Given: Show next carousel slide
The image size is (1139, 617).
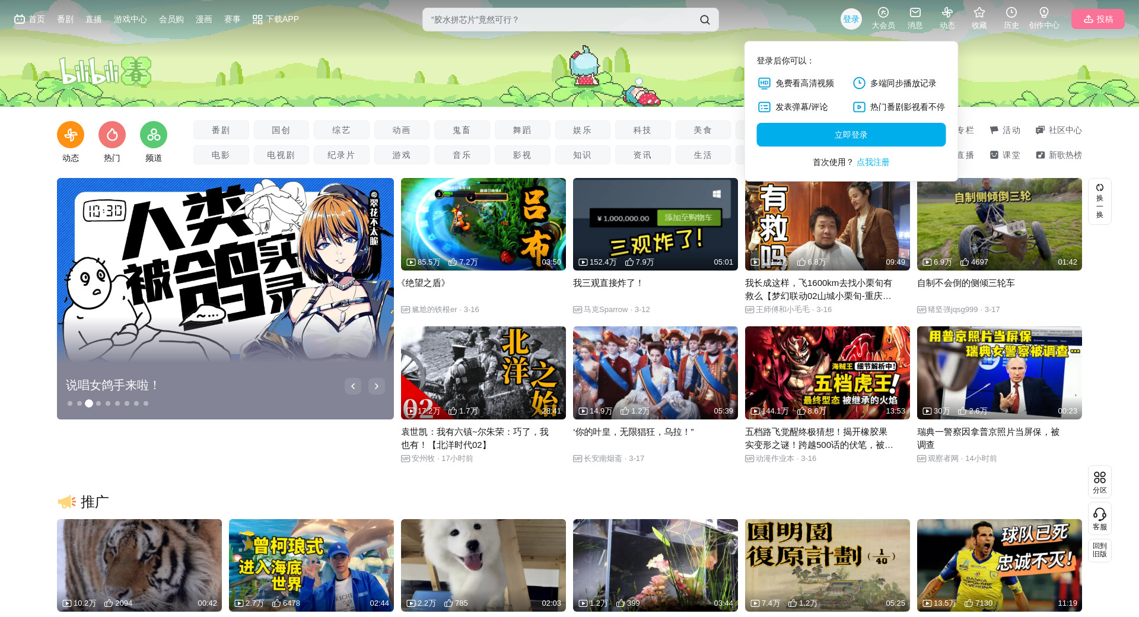Looking at the screenshot, I should [x=377, y=386].
